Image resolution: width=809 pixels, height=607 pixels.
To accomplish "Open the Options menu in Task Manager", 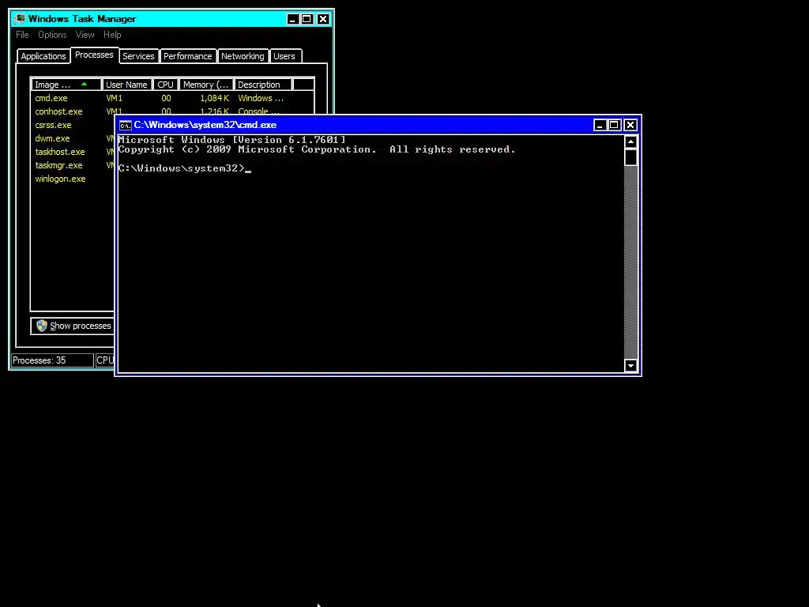I will click(52, 35).
